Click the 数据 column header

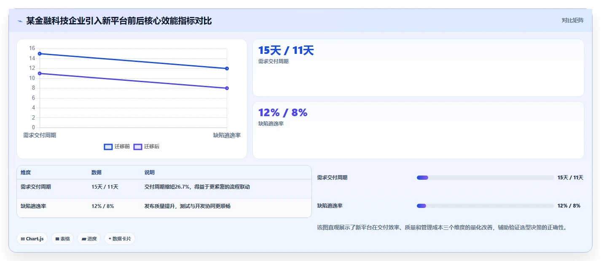(x=96, y=173)
